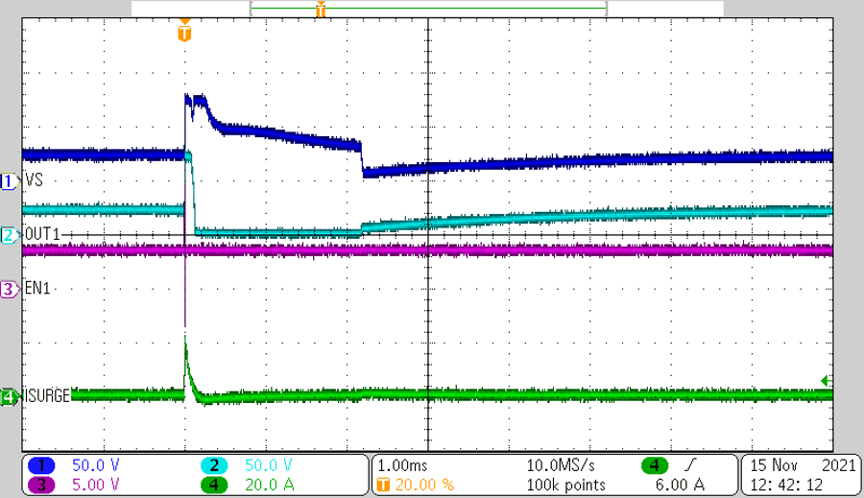Select the orange trigger position marker on graticule
Screen dimensions: 864x498
[184, 33]
